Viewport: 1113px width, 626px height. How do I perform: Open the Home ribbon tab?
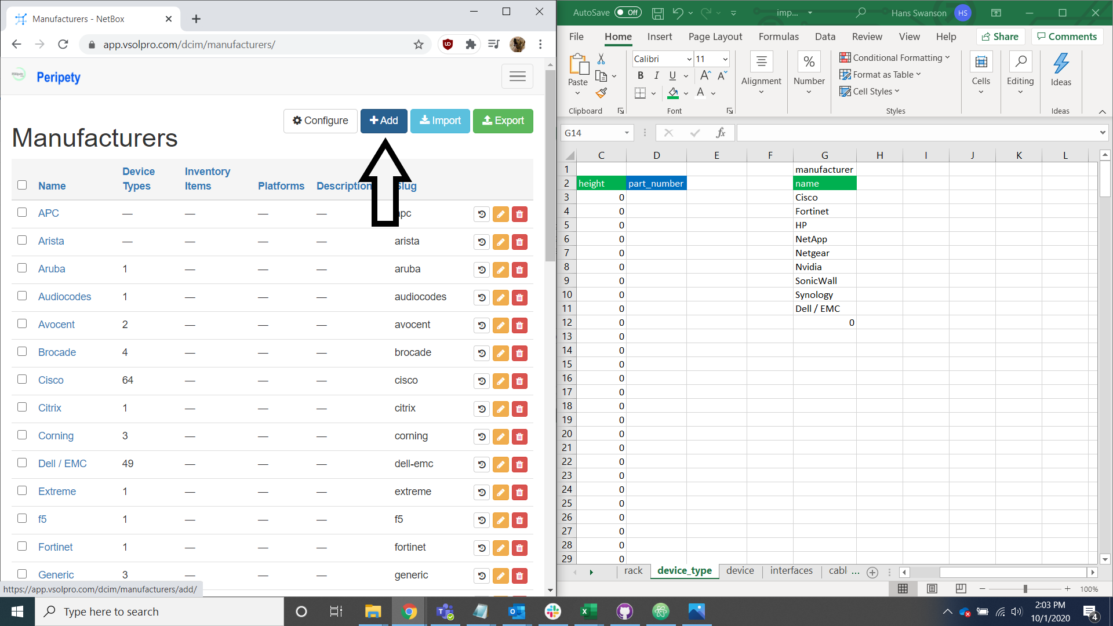[618, 37]
